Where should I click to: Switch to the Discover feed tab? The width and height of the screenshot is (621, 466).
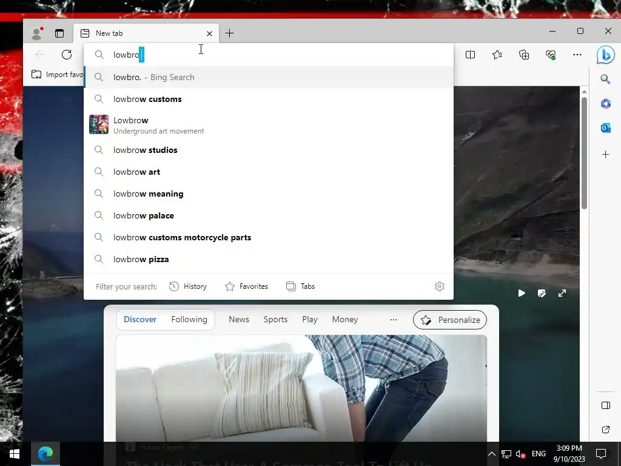click(140, 319)
